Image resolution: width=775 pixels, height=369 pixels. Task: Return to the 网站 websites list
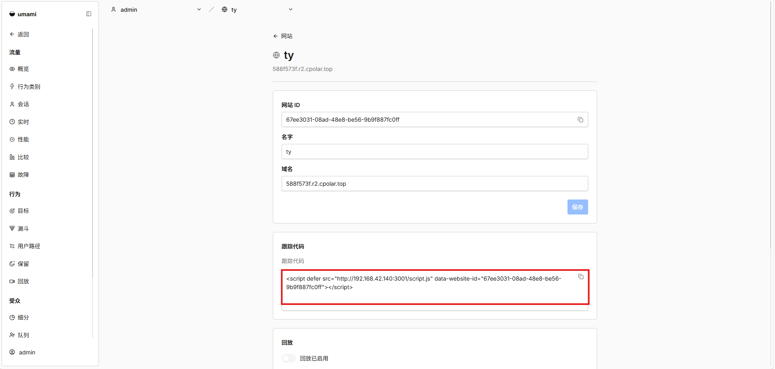point(283,36)
